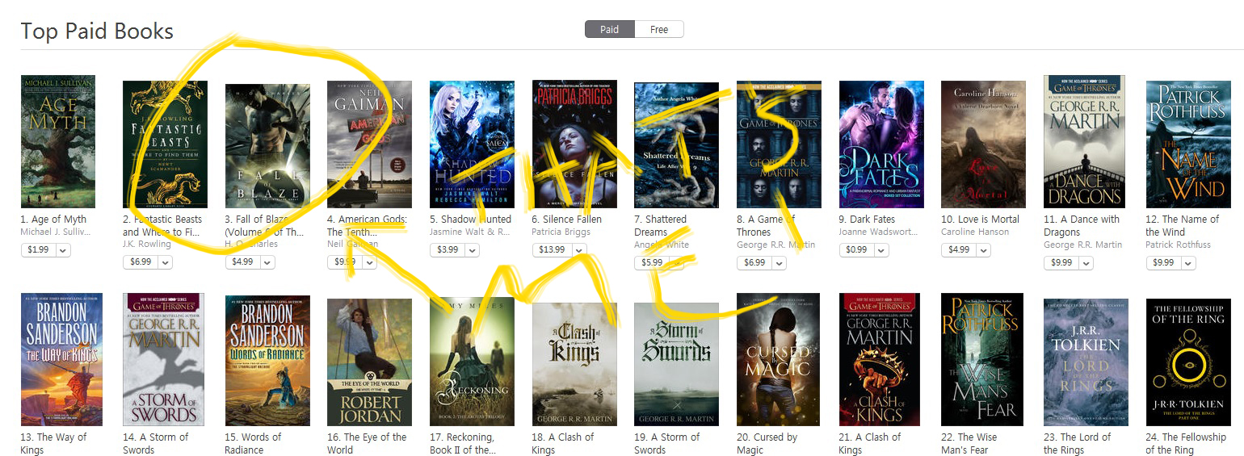Buy Fantastic Beasts for $6.99
This screenshot has width=1244, height=456.
tap(141, 262)
